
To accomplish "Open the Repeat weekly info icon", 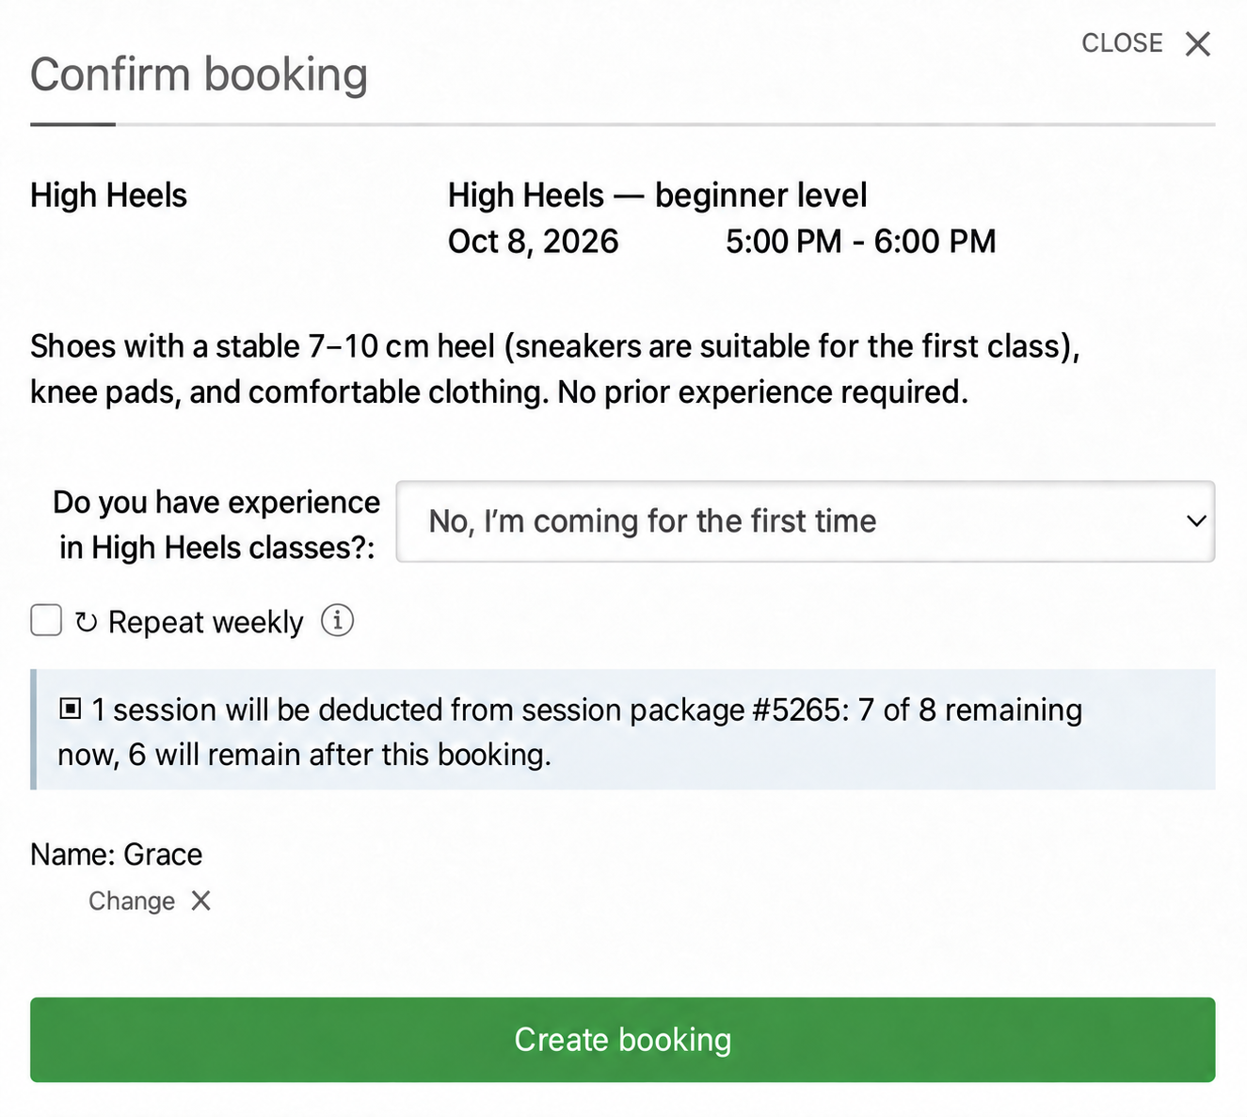I will coord(337,621).
